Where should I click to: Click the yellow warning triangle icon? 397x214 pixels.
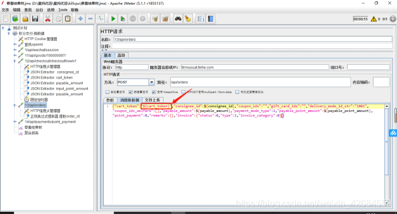click(x=373, y=19)
